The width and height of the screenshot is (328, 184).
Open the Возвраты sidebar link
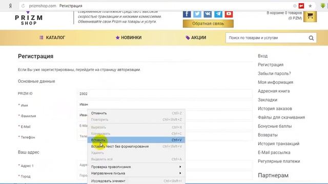[x=268, y=135]
